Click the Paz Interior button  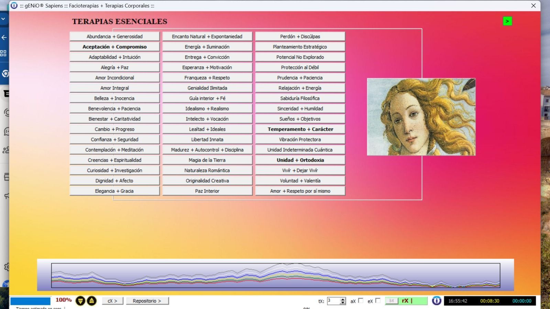coord(207,191)
